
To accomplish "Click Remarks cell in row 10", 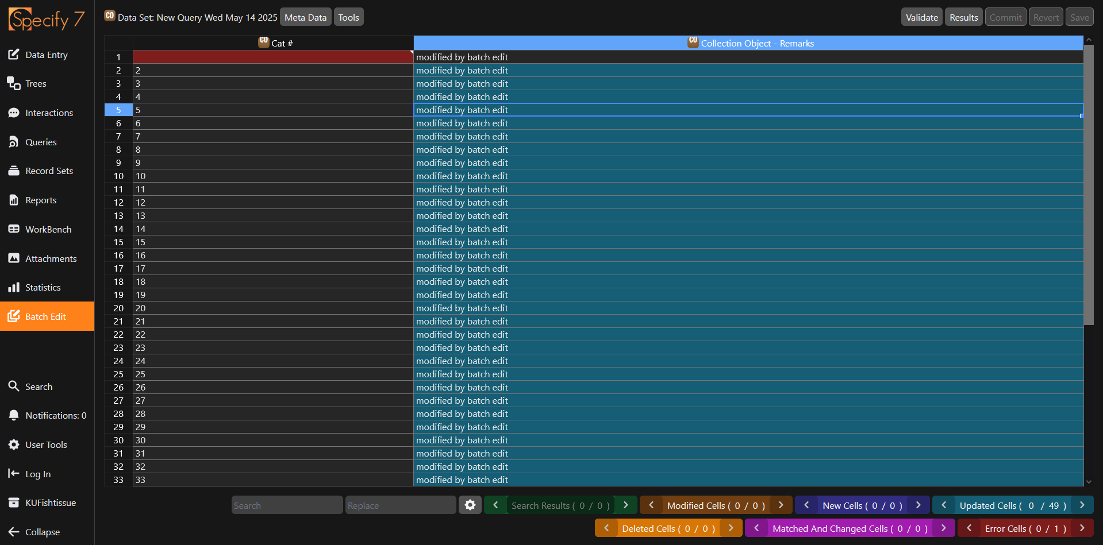I will [x=748, y=176].
